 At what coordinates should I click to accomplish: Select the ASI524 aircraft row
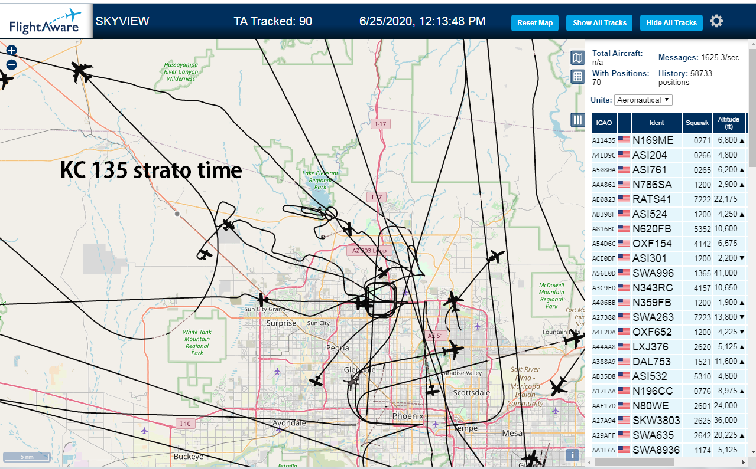click(669, 214)
